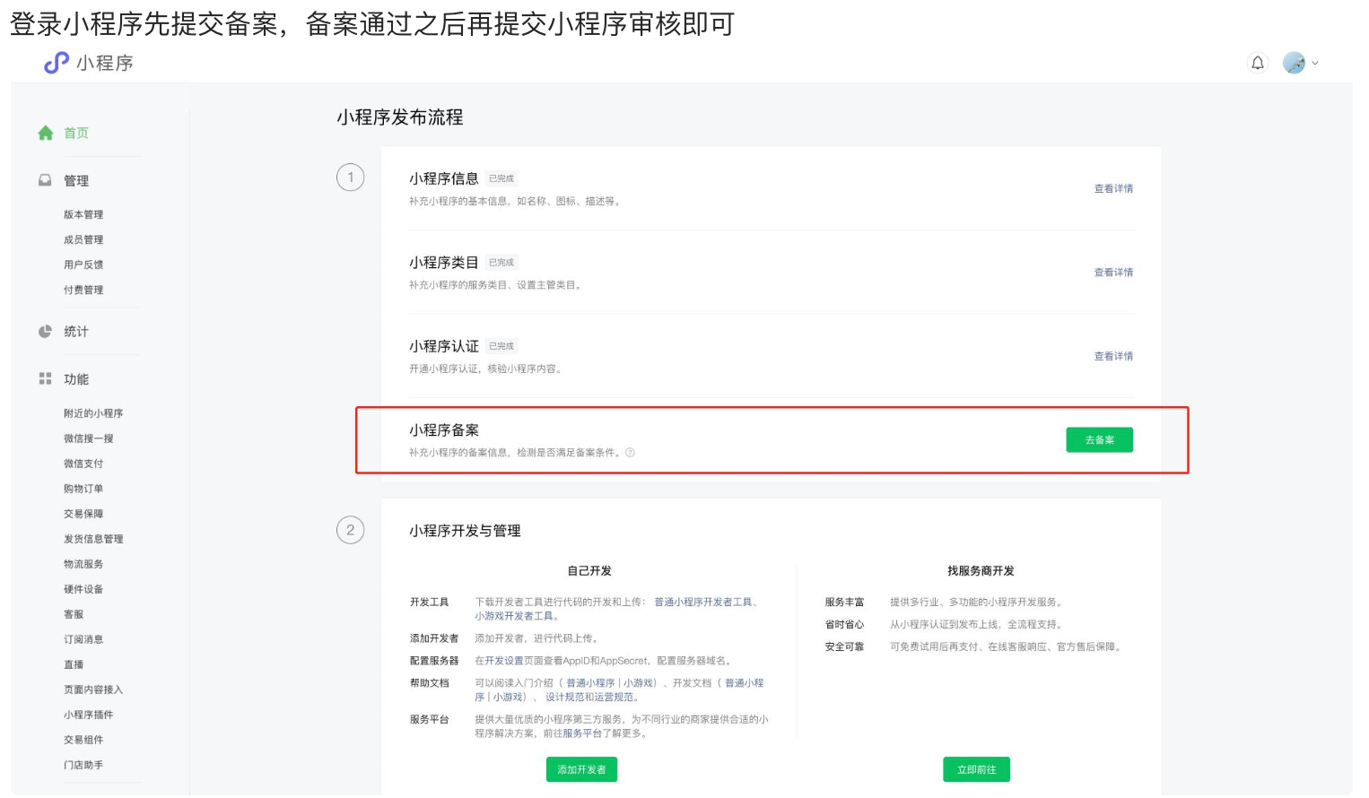1369x798 pixels.
Task: Open 小程序插件 in the sidebar
Action: [88, 715]
